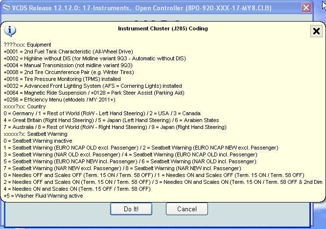This screenshot has width=326, height=229.
Task: Click '1 = Seatbelt Warning (EURO NCAP OLD' line
Action: 141,148
